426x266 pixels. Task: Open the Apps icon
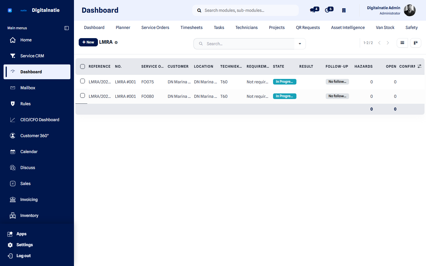coord(10,234)
